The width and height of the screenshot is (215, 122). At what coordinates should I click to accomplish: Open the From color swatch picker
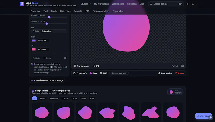point(34,40)
